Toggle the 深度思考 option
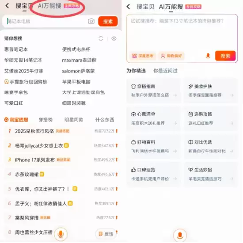 coord(143,56)
